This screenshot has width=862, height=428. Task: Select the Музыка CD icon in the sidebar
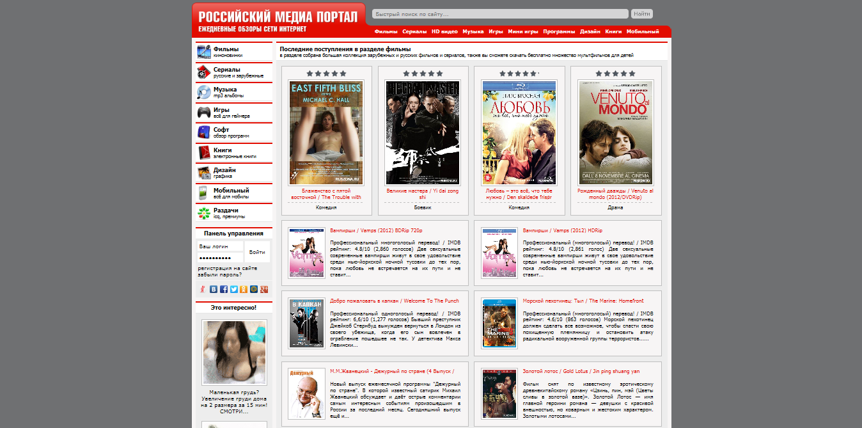(x=204, y=92)
